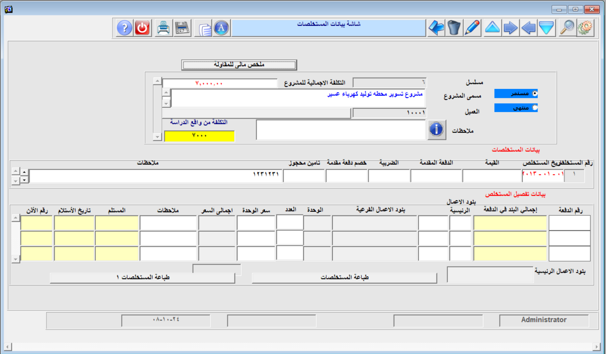Image resolution: width=606 pixels, height=354 pixels.
Task: Click the blue up triangle navigation icon
Action: click(x=492, y=28)
